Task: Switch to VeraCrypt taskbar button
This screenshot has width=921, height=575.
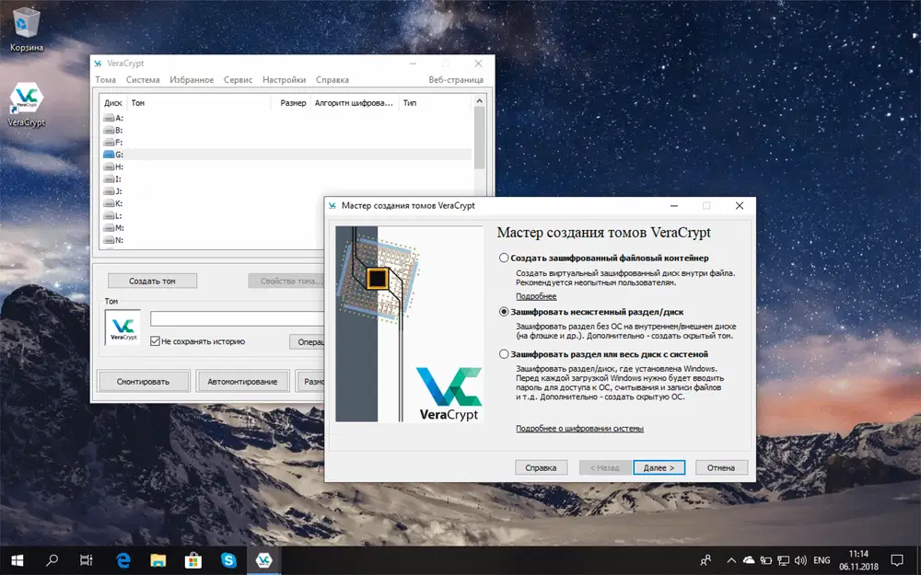Action: 263,560
